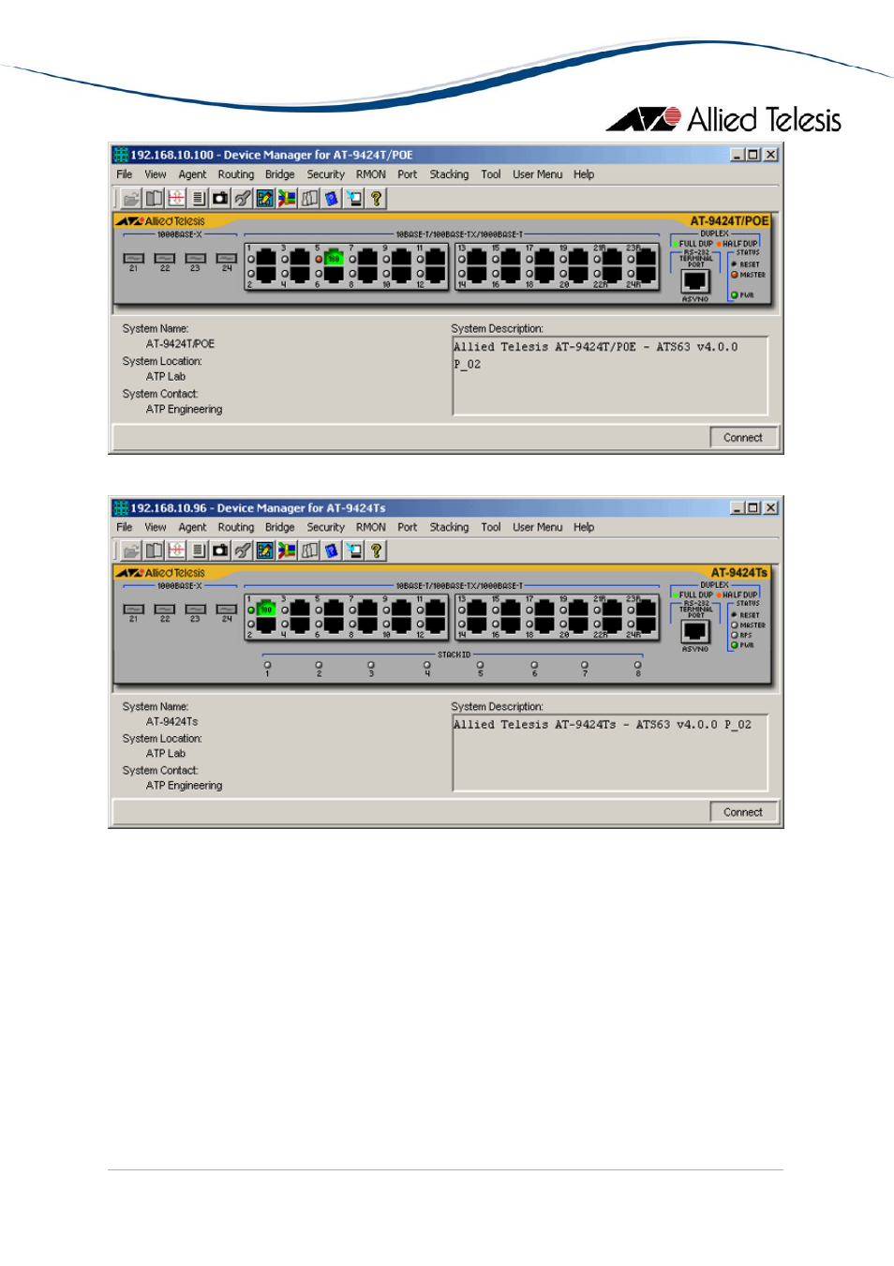Image resolution: width=894 pixels, height=1266 pixels.
Task: Open File menu in AT-9424Ts window
Action: click(x=125, y=527)
